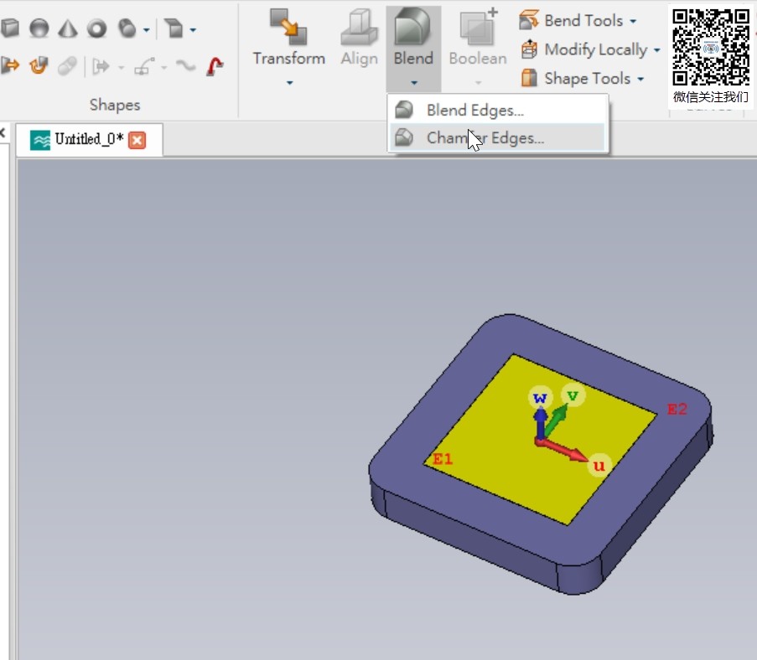Click the Shape Tools icon
The height and width of the screenshot is (660, 757).
click(529, 78)
